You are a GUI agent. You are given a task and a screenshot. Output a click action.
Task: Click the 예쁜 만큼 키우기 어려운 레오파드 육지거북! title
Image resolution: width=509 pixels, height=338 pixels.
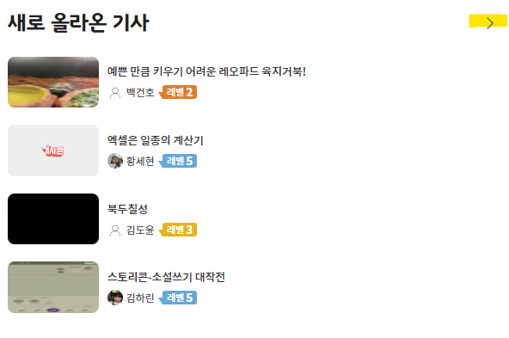206,71
